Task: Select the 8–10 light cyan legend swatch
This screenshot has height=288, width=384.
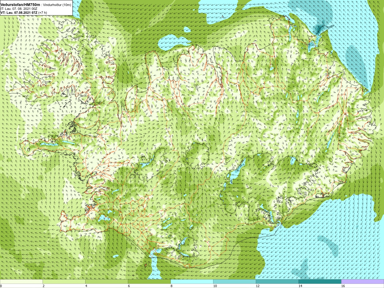Action: click(x=192, y=282)
